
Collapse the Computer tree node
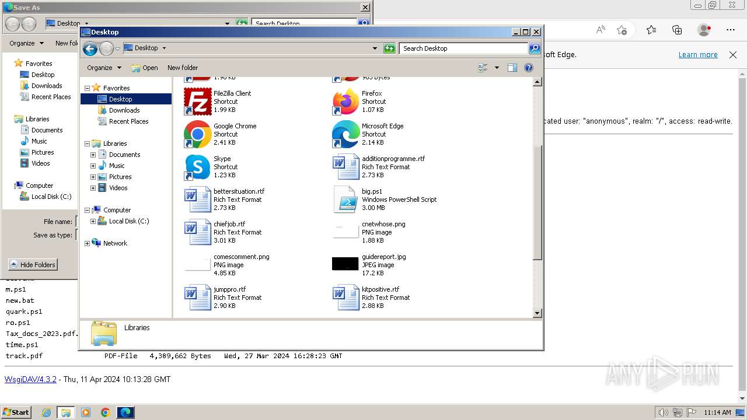[x=87, y=210]
